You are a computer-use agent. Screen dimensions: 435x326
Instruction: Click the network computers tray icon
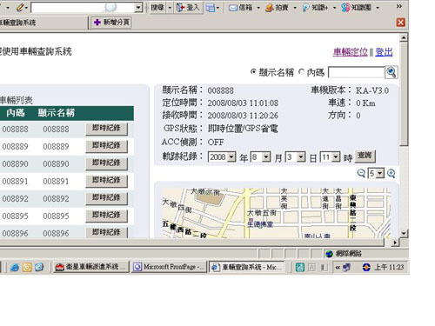click(x=346, y=267)
